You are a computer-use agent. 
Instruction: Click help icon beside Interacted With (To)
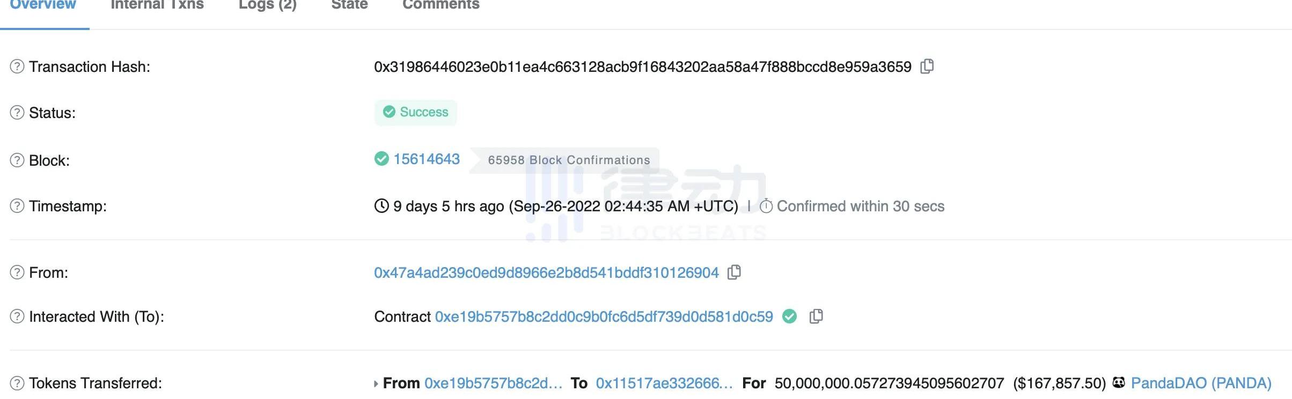(17, 316)
